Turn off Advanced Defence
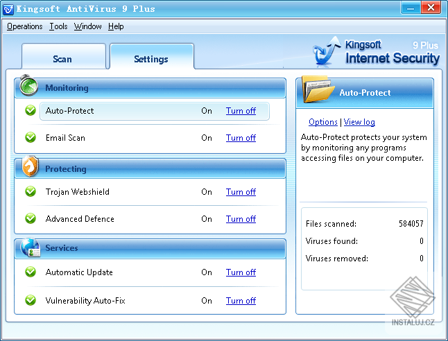 point(241,219)
